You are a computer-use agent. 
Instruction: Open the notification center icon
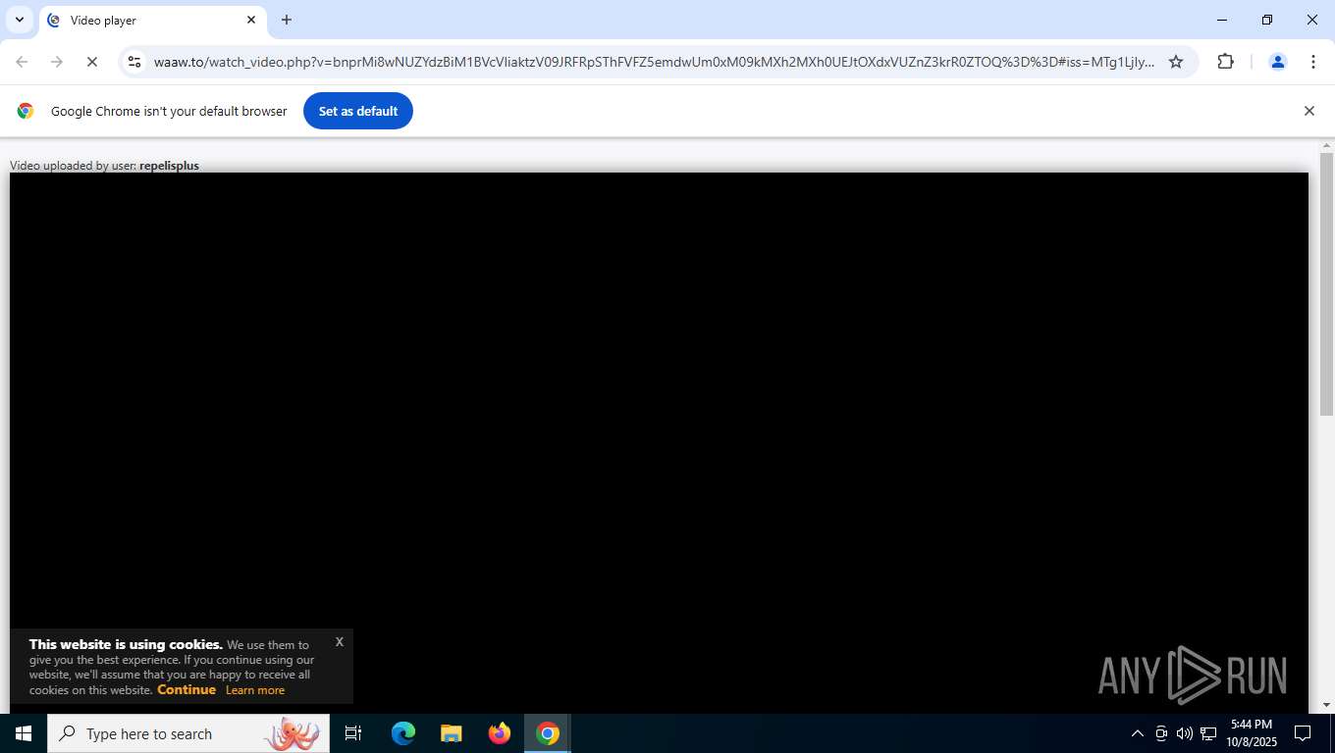pyautogui.click(x=1303, y=733)
